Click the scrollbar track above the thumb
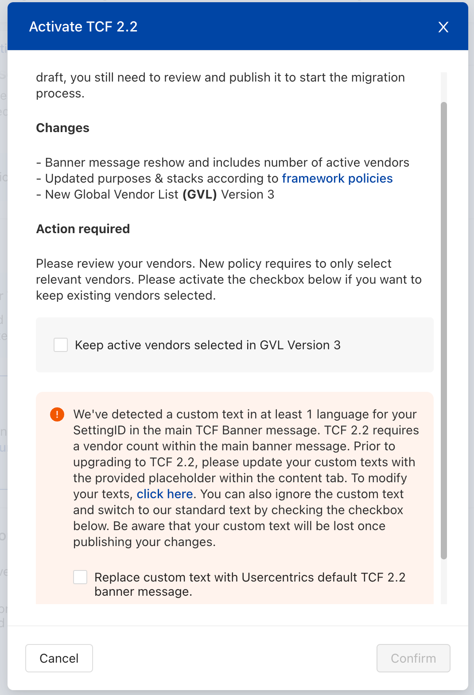The width and height of the screenshot is (474, 695). pyautogui.click(x=444, y=87)
